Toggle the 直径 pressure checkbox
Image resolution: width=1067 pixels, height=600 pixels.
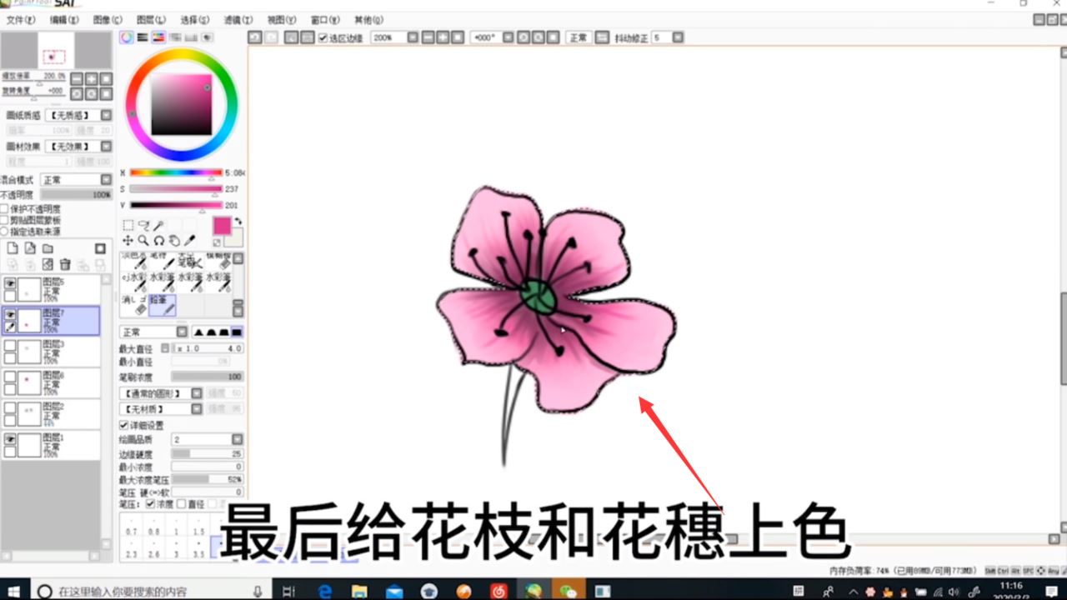point(182,504)
